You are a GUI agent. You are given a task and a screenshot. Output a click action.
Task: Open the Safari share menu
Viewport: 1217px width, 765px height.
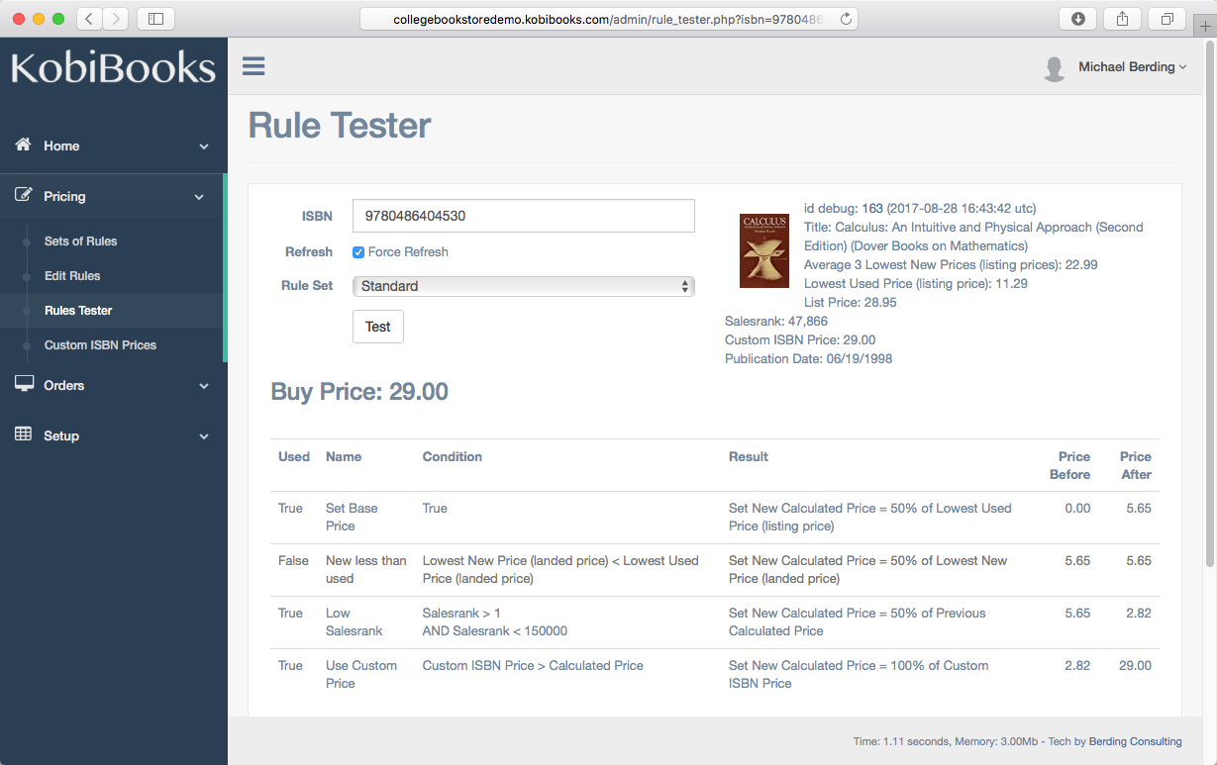[1122, 19]
